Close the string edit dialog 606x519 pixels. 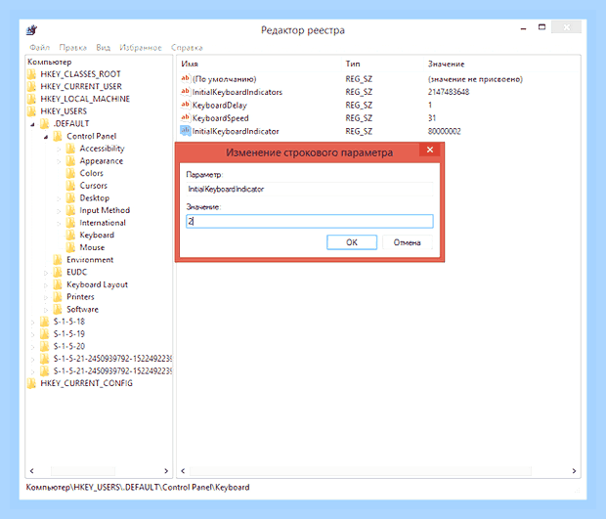point(430,150)
